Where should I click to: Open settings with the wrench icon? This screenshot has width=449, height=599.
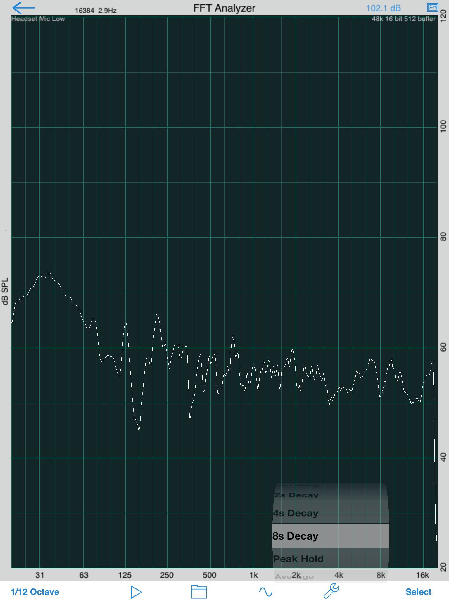click(331, 591)
